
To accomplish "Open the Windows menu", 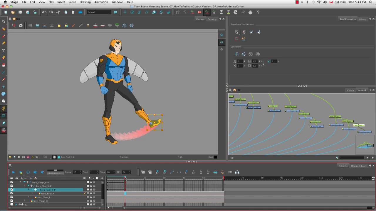I will click(x=117, y=2).
